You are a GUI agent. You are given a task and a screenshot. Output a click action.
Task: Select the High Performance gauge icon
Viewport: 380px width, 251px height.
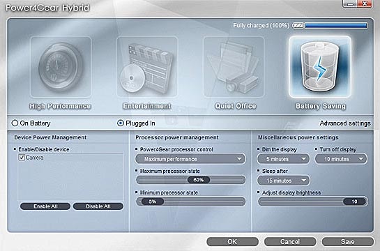coord(61,67)
